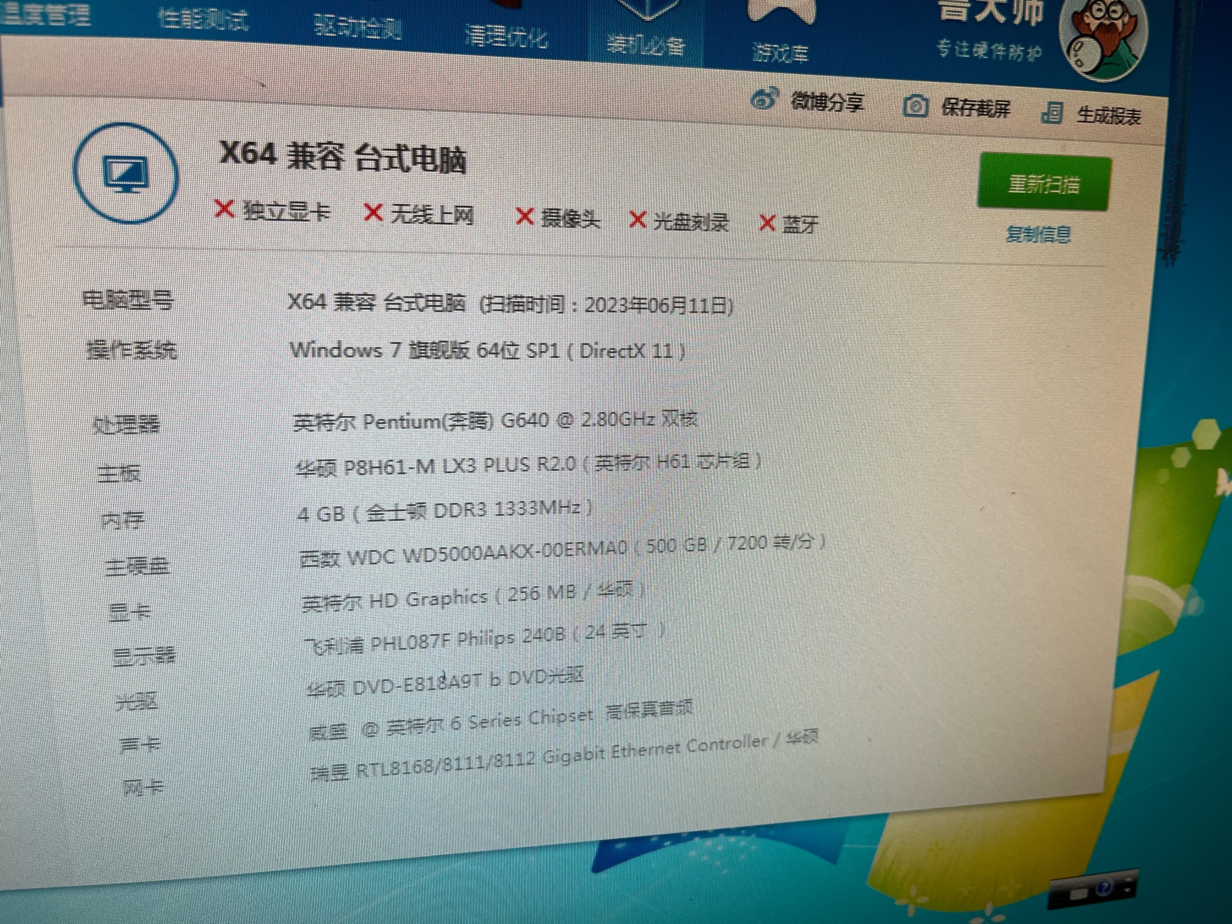Click the heading X64 兼容 台式电脑
The width and height of the screenshot is (1232, 924).
click(343, 156)
